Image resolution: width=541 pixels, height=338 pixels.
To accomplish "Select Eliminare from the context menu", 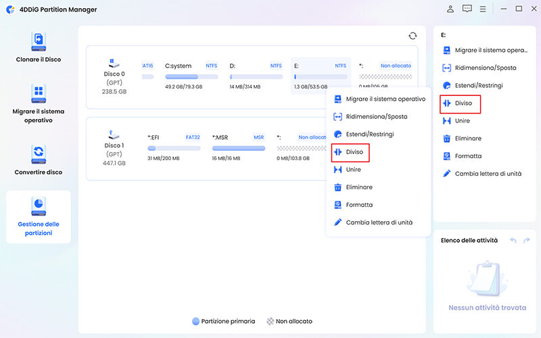I will coord(358,187).
